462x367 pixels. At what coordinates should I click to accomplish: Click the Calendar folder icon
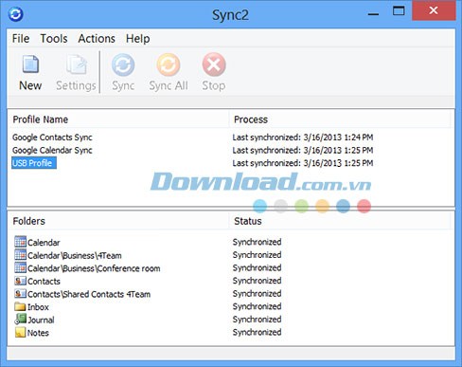(x=20, y=242)
